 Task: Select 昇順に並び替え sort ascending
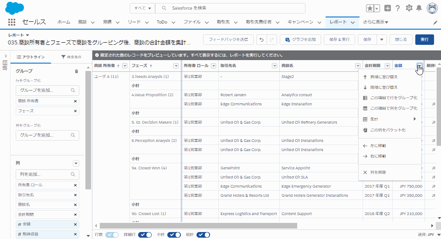click(x=390, y=77)
